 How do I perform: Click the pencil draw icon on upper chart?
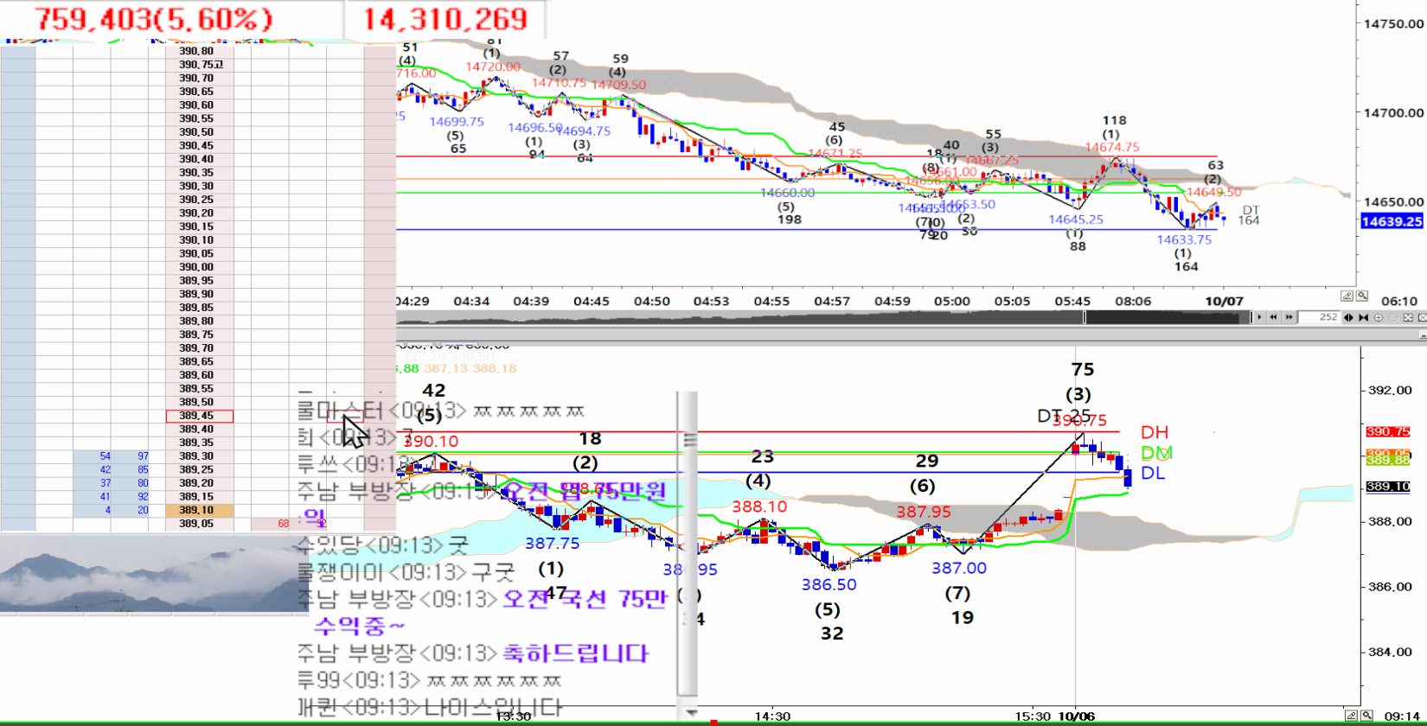pos(1347,296)
